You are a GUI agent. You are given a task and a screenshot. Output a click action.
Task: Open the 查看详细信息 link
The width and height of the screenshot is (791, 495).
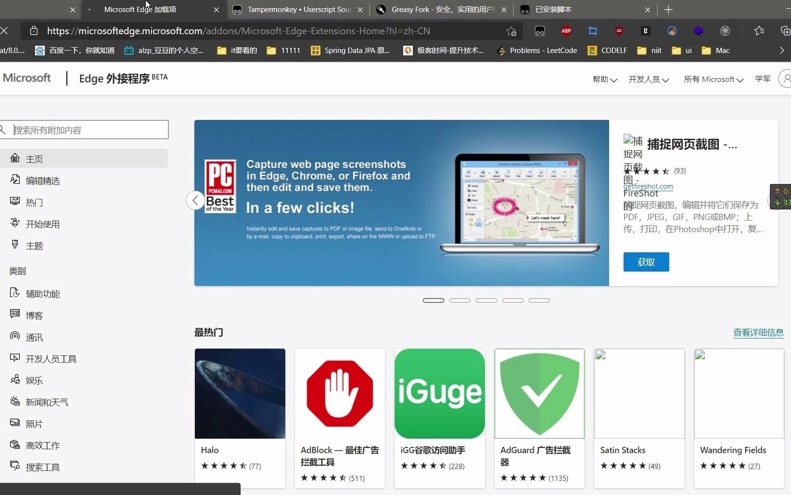(758, 332)
